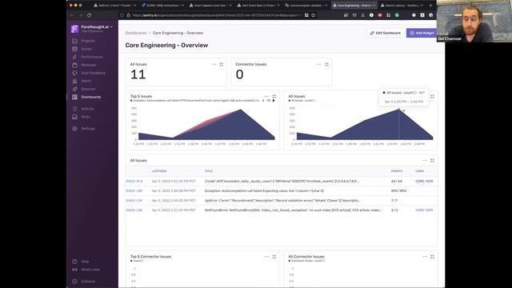The height and width of the screenshot is (288, 512).
Task: Open What's new in the sidebar
Action: (x=90, y=270)
